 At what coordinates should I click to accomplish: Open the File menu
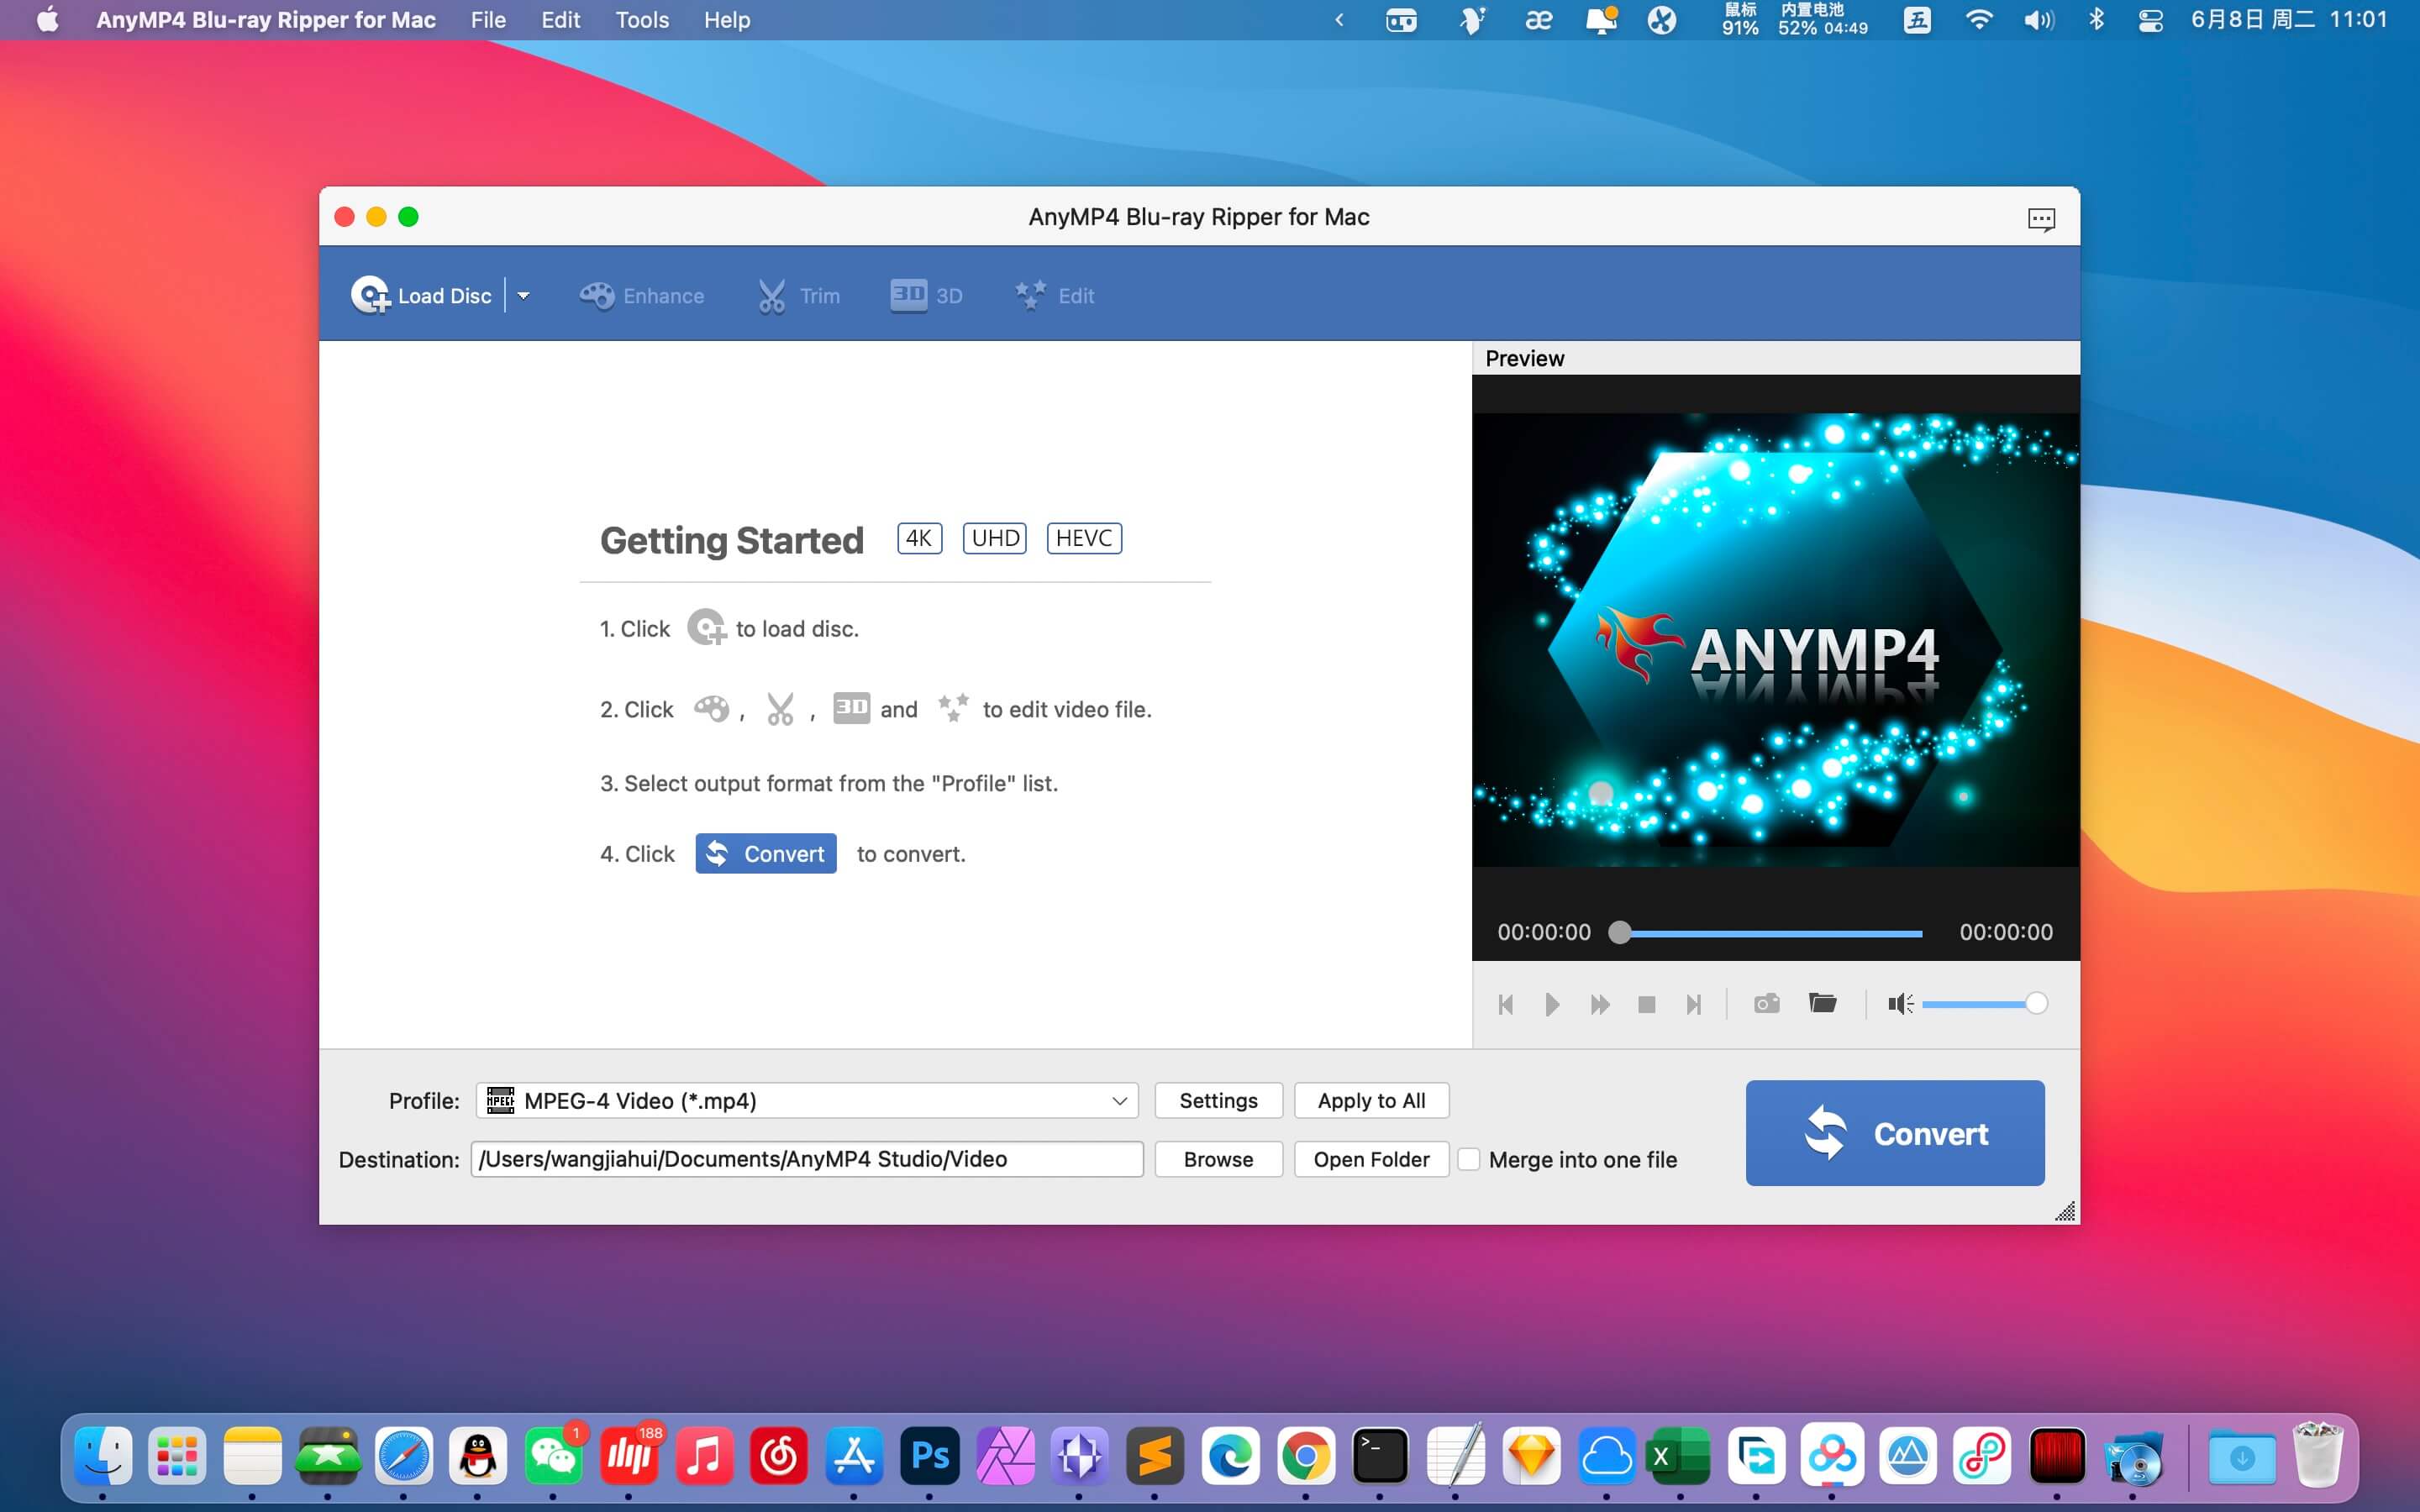488,20
